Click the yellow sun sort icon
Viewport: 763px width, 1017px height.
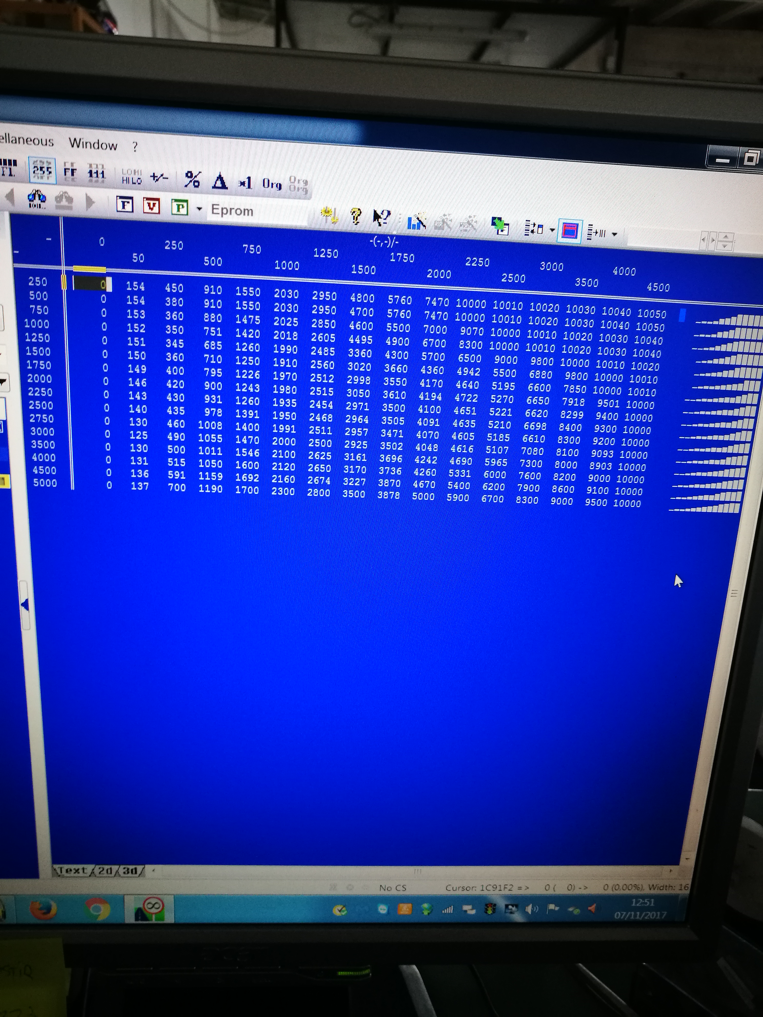coord(329,215)
